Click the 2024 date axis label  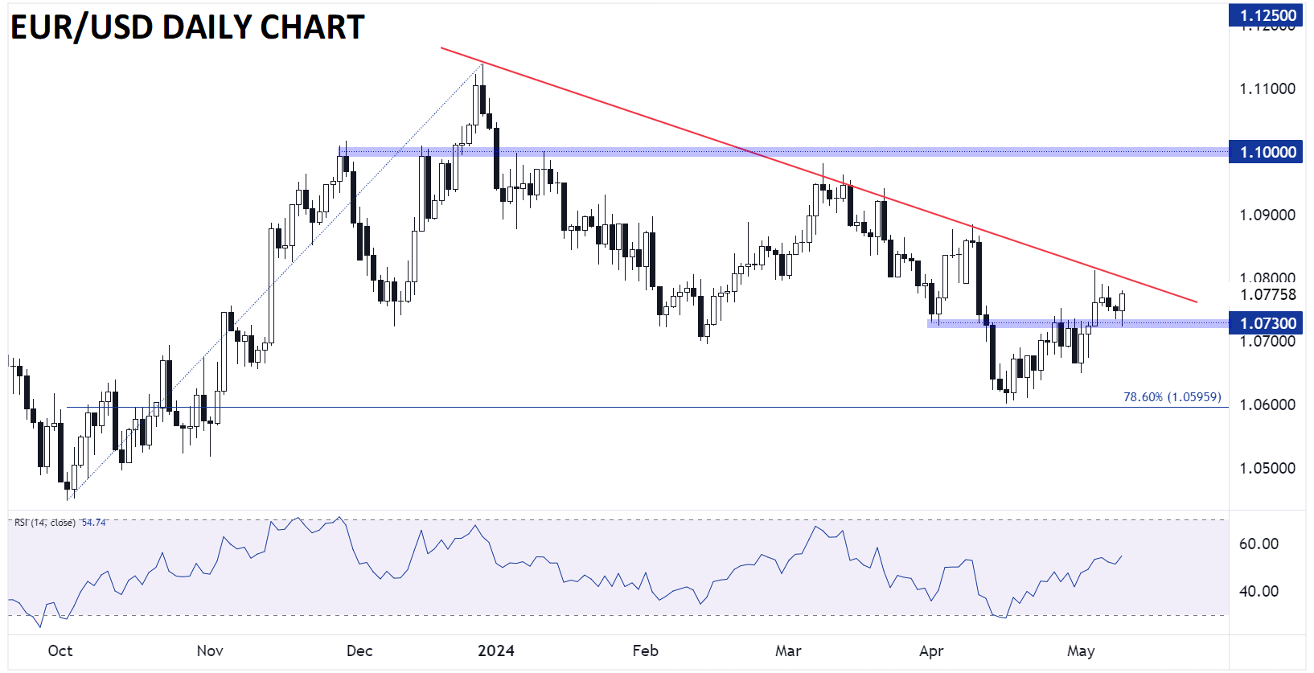496,650
